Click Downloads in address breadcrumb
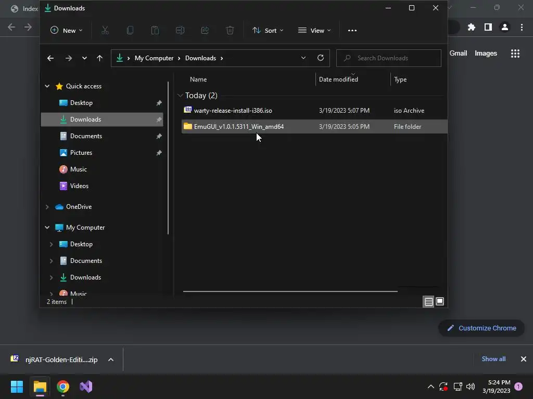Screen dimensions: 533x399 pos(200,58)
